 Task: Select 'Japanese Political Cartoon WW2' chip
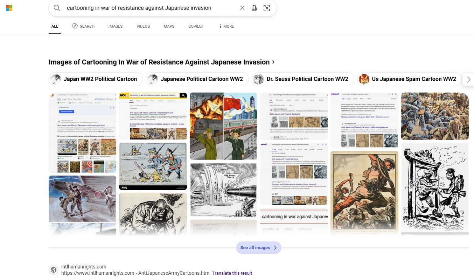(197, 79)
